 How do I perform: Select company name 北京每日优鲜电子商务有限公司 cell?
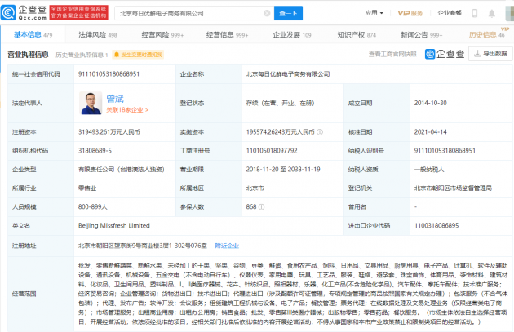click(288, 74)
